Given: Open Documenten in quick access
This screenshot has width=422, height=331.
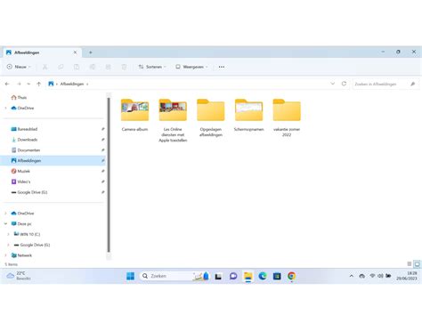Looking at the screenshot, I should 26,150.
